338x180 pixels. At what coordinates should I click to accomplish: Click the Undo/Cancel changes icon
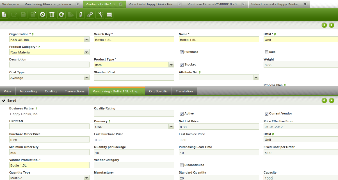[x=42, y=15]
